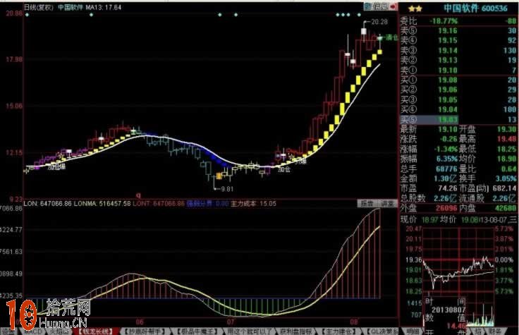Click the 清仓 signal label on the chart
The height and width of the screenshot is (335, 519).
tap(392, 37)
